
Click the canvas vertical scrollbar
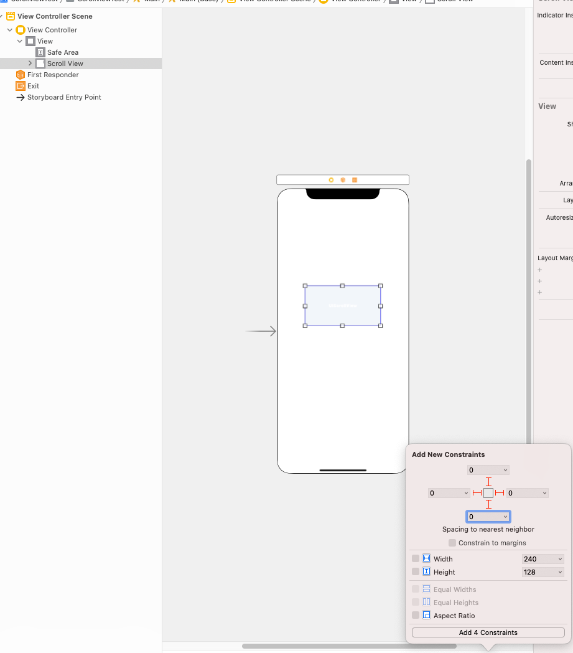[x=528, y=301]
